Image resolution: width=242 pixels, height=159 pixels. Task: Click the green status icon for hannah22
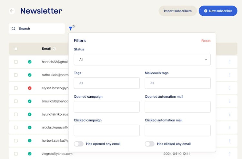[x=30, y=62]
